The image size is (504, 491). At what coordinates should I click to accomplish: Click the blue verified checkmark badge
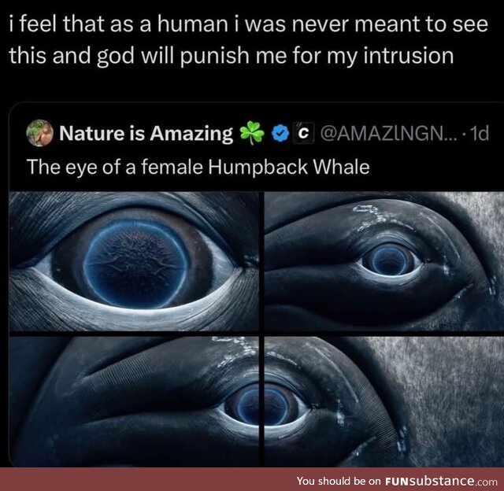(x=279, y=133)
